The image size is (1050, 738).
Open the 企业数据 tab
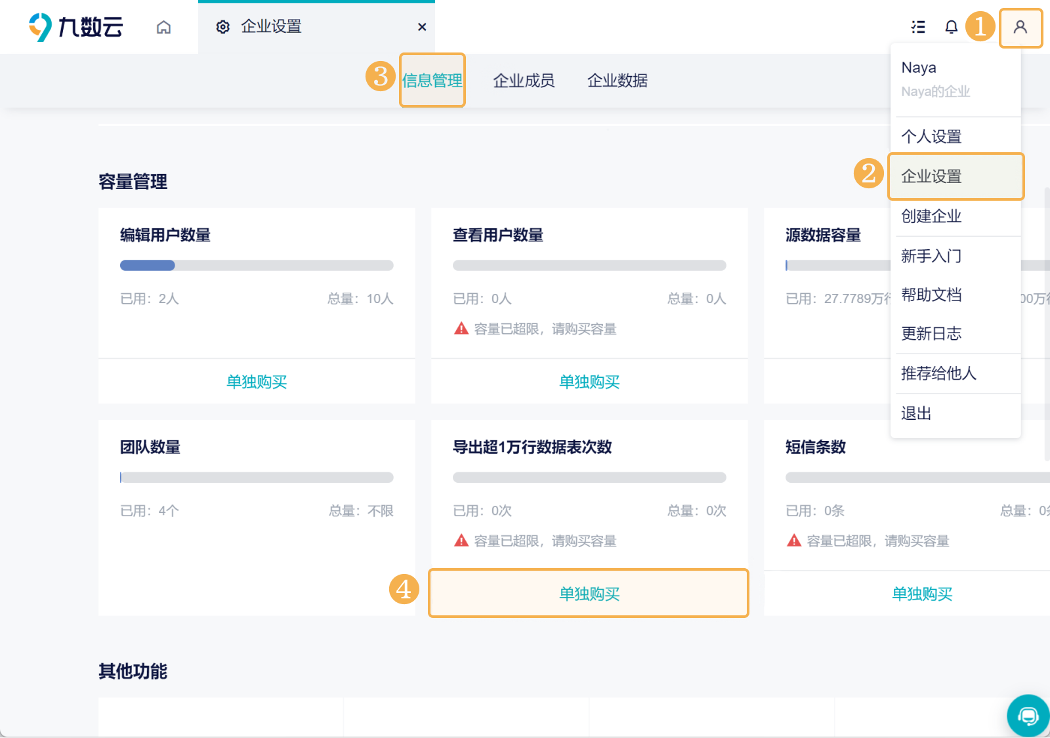pos(617,80)
